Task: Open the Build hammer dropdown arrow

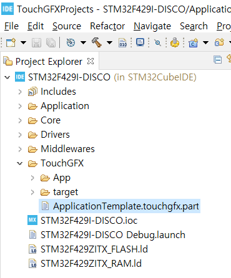Action: click(109, 43)
